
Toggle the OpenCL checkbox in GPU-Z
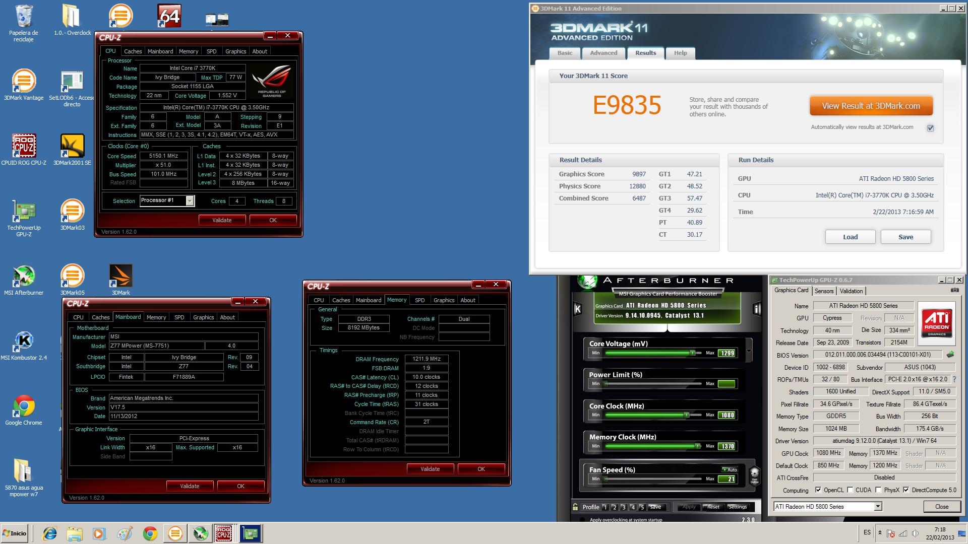tap(818, 490)
